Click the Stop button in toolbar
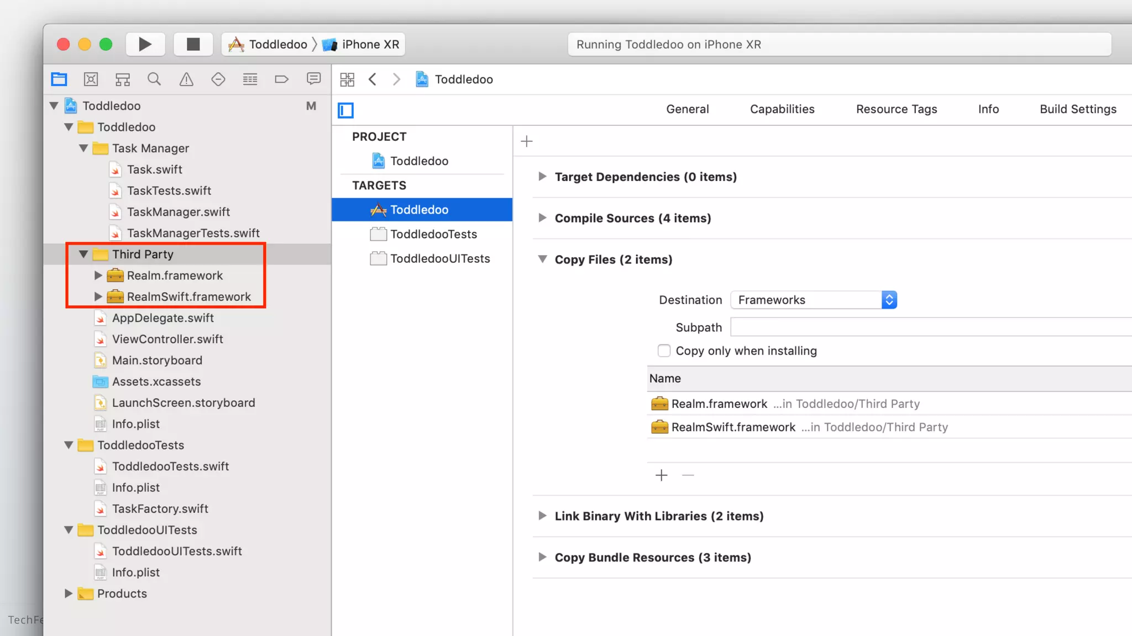Image resolution: width=1132 pixels, height=636 pixels. 193,44
